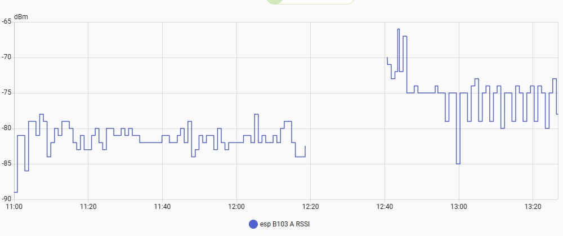Click the 13:20 time axis label

click(533, 206)
